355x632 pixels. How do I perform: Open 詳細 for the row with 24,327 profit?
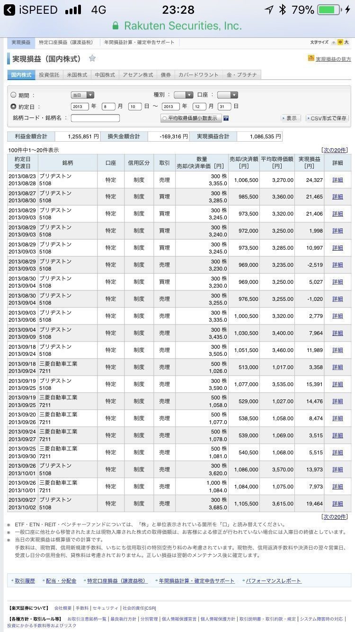pyautogui.click(x=337, y=180)
